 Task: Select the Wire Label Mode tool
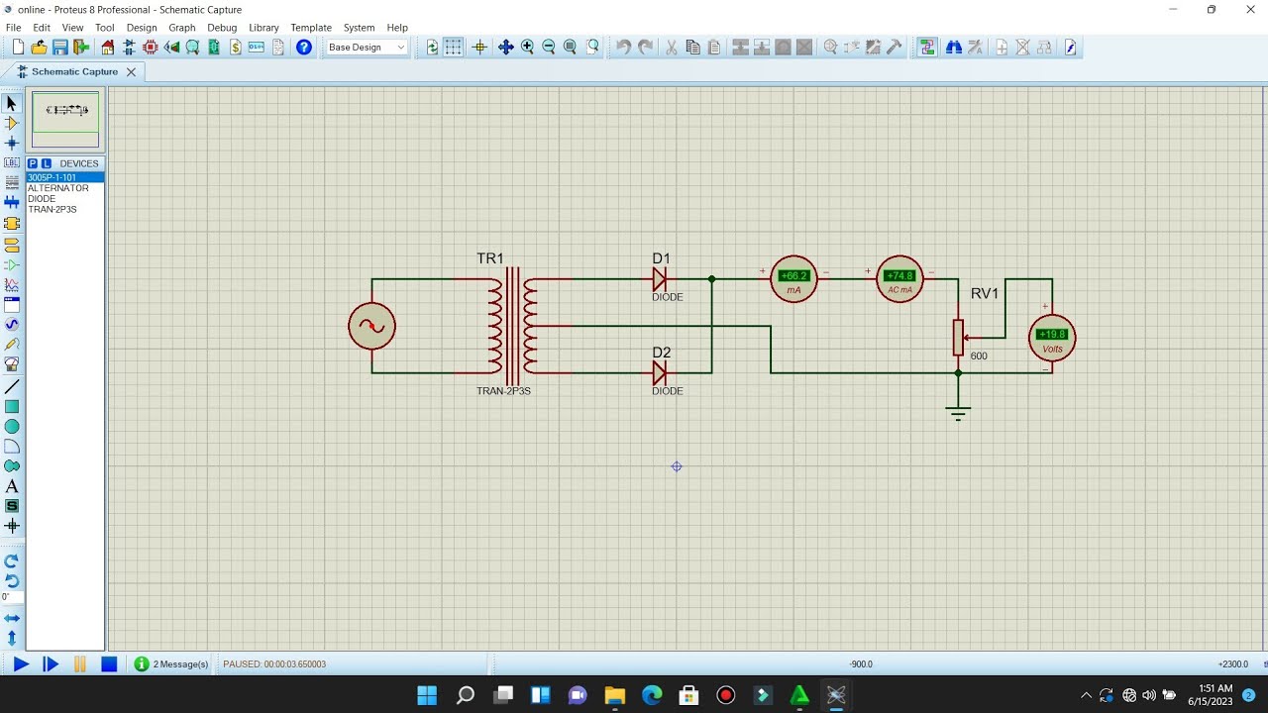pos(12,162)
